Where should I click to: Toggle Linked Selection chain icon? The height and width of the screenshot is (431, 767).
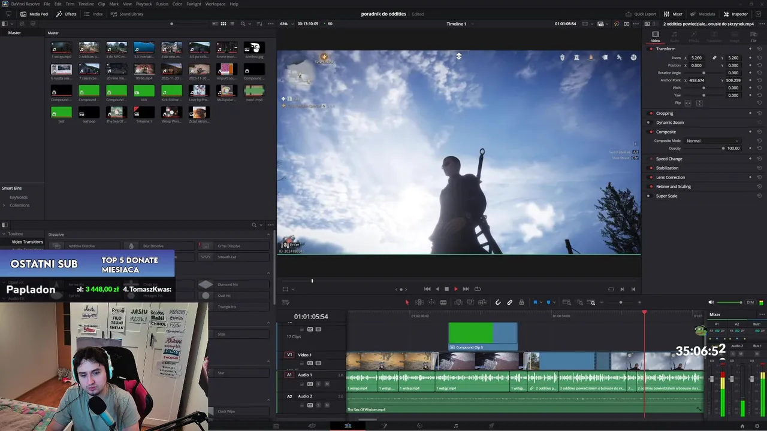click(510, 302)
